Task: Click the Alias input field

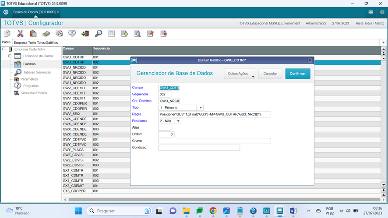Action: 165,128
